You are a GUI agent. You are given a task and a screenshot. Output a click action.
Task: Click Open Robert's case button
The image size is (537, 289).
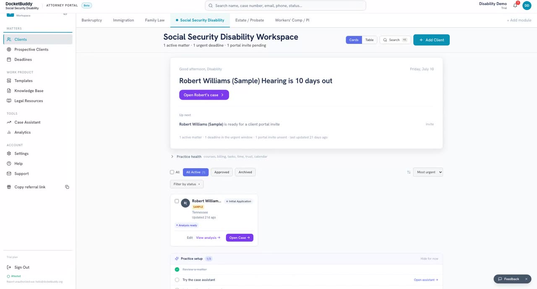point(204,95)
